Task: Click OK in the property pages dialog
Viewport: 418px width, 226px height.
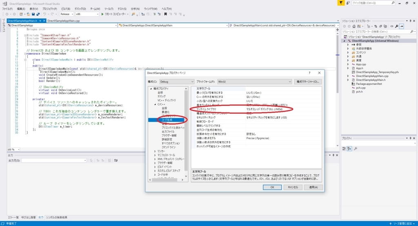Action: tap(272, 187)
